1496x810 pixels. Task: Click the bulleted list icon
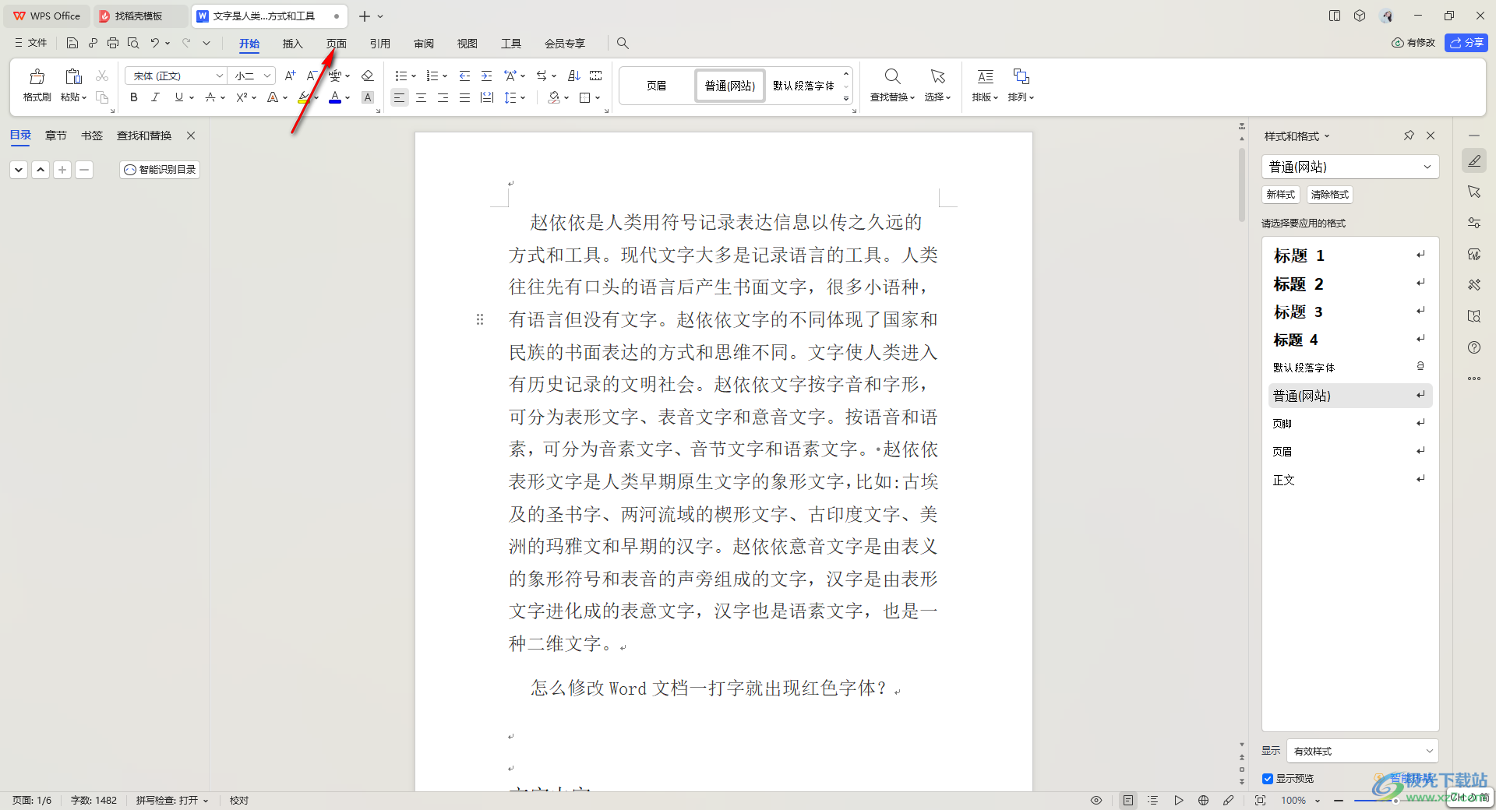pyautogui.click(x=400, y=76)
